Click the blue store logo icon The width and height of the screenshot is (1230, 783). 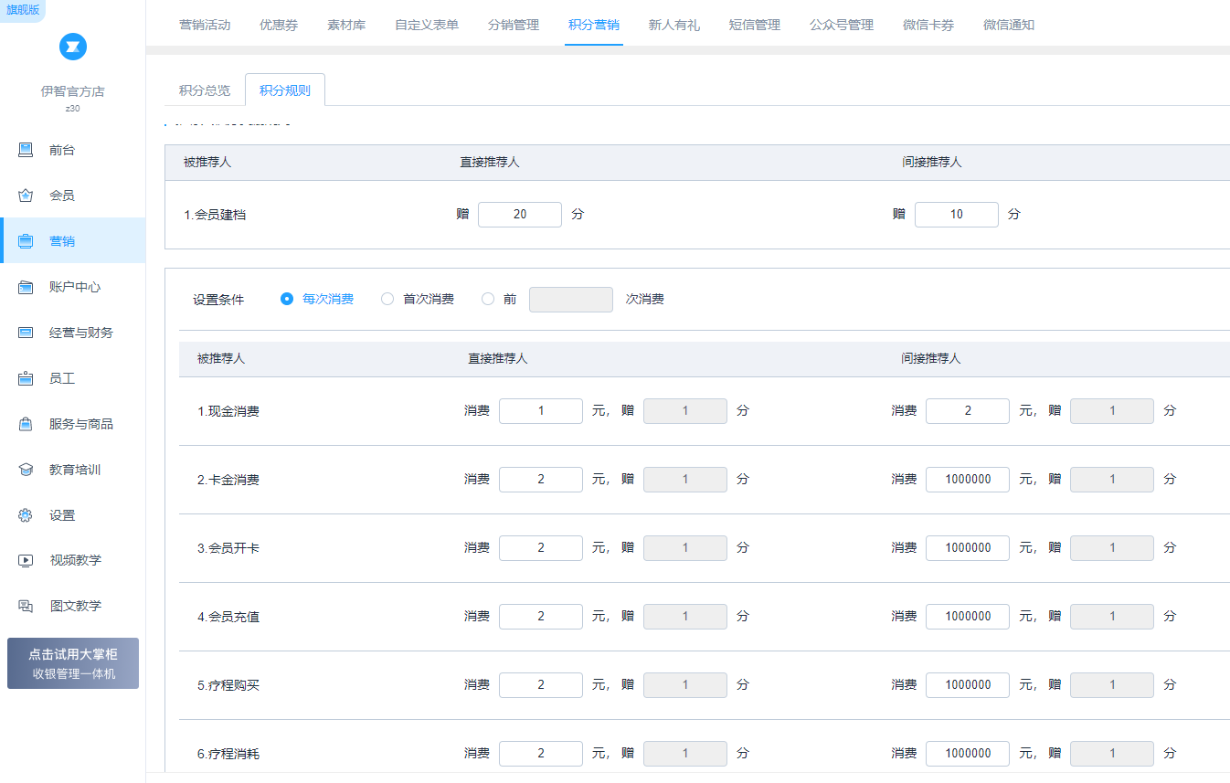pyautogui.click(x=73, y=47)
